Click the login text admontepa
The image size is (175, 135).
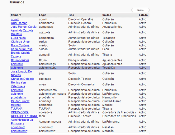[46, 38]
